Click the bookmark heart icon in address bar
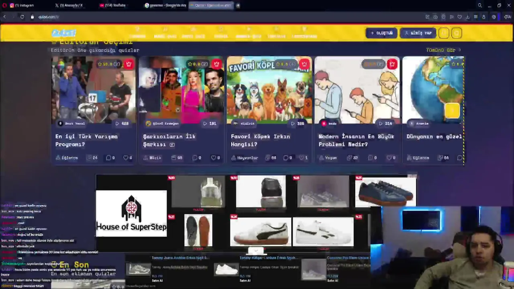The image size is (514, 289). tap(459, 17)
